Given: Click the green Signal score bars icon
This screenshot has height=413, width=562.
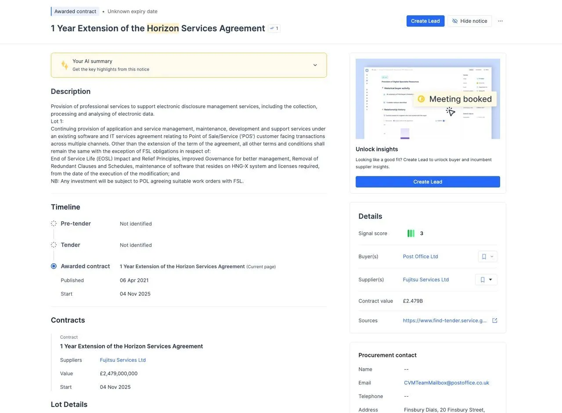Looking at the screenshot, I should 411,233.
